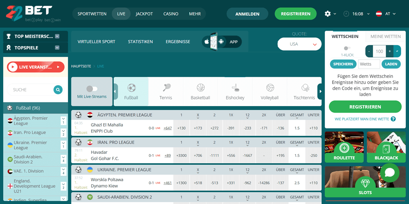The image size is (409, 204).
Task: Click the Ukraine flag in league header
Action: (90, 170)
